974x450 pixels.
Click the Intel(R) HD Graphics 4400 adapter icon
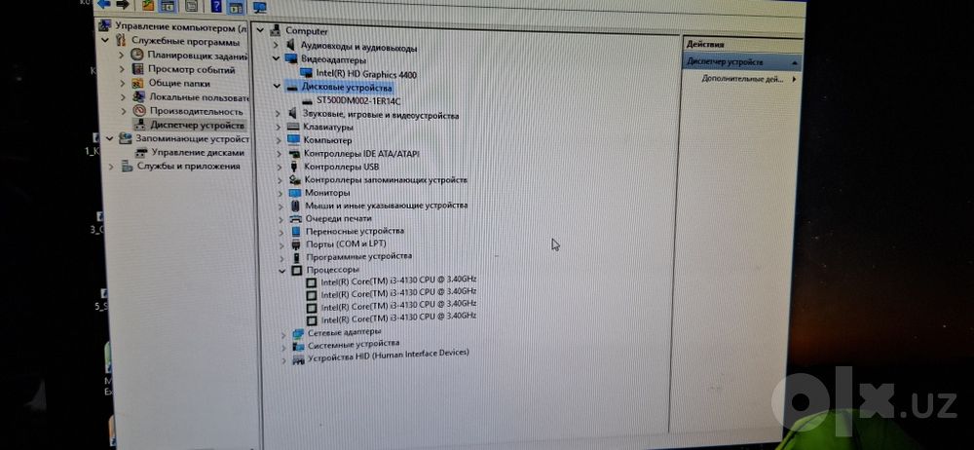(306, 74)
